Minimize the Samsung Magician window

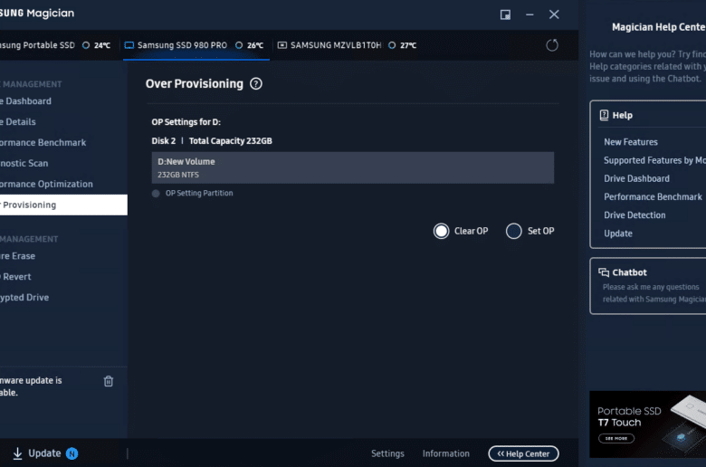point(529,14)
